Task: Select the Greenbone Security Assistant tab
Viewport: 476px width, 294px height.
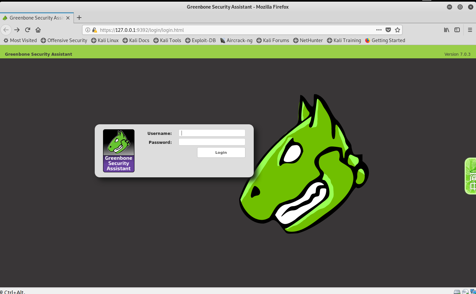Action: 36,18
